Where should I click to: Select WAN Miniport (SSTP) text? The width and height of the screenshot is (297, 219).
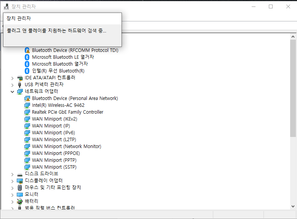tap(54, 167)
